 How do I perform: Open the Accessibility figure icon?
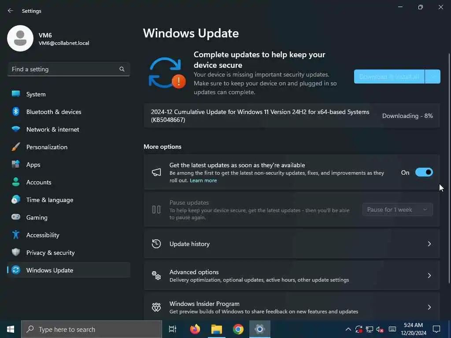click(x=16, y=235)
